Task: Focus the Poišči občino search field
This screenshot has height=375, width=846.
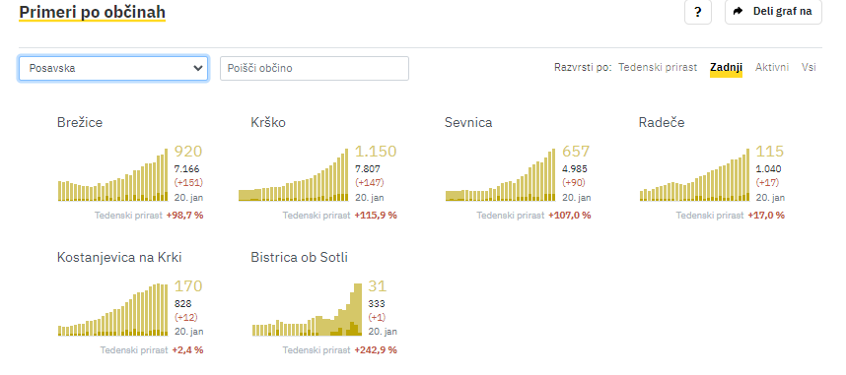Action: 315,69
